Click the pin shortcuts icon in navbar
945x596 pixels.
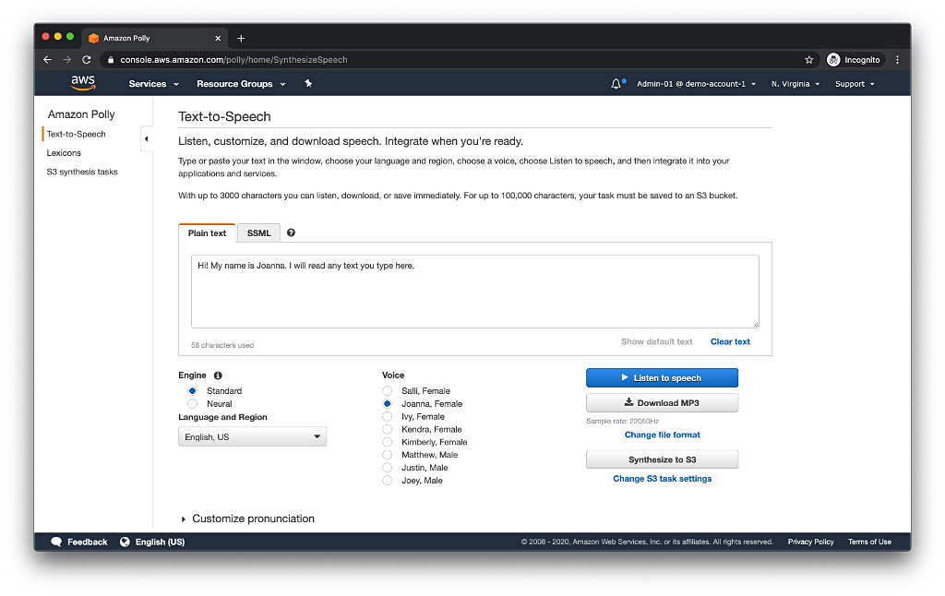point(308,84)
